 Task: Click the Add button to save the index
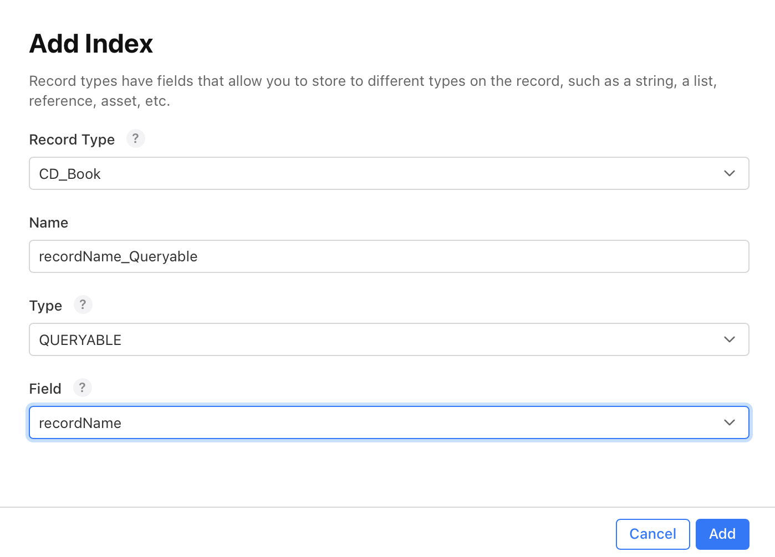[x=722, y=534]
